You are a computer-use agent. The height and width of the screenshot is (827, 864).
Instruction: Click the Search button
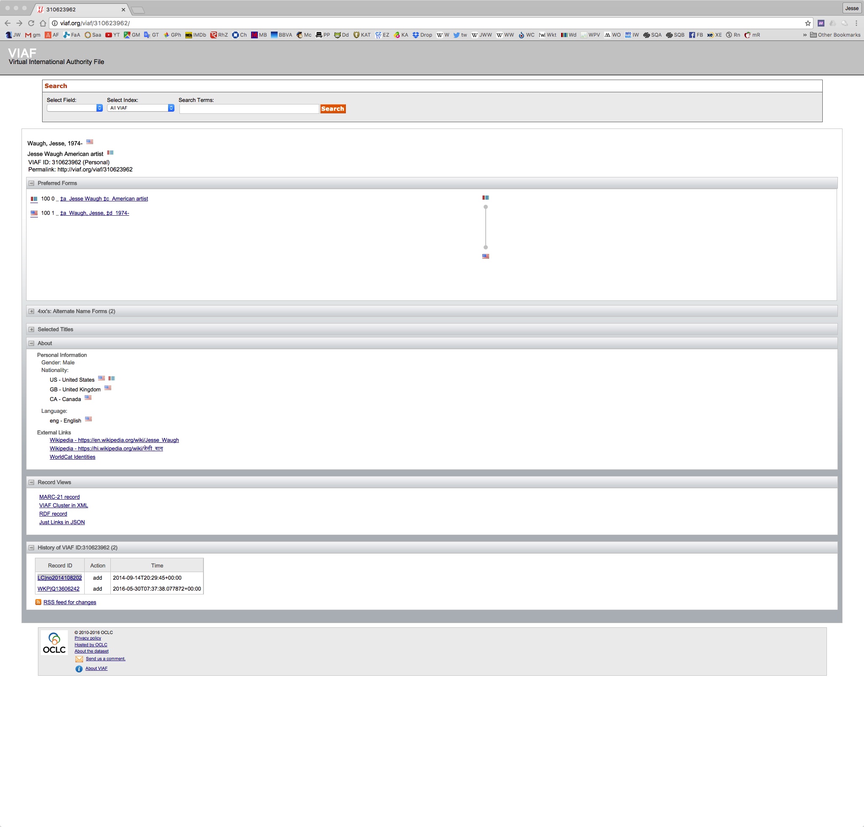click(332, 108)
